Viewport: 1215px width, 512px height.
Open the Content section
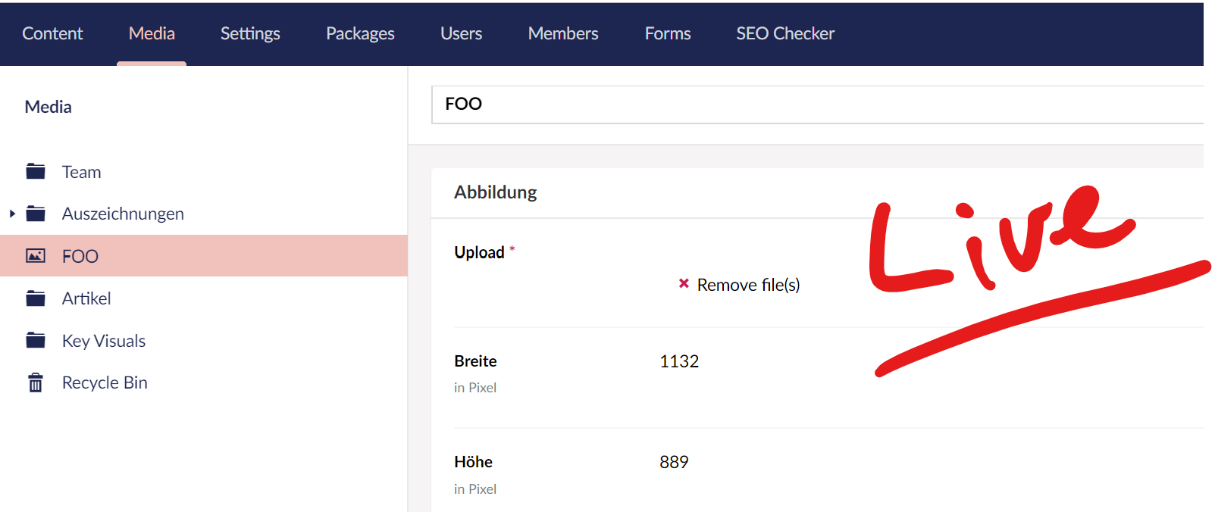pyautogui.click(x=52, y=33)
